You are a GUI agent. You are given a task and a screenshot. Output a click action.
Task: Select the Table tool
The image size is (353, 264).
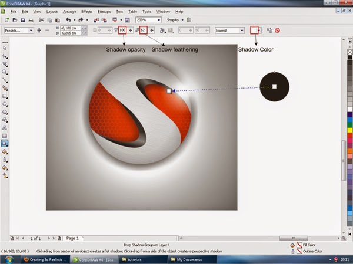[x=5, y=136]
